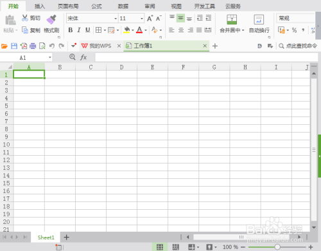Click the Merge and Center (合并居中) icon

click(x=232, y=19)
